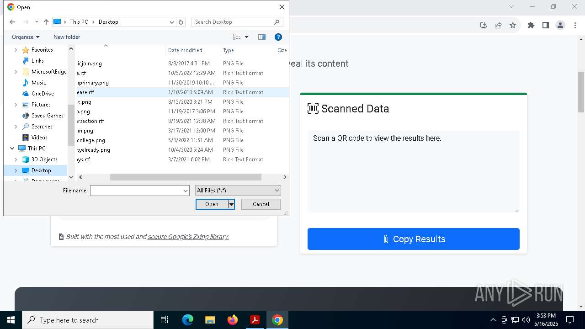
Task: Open Task View on taskbar
Action: (x=165, y=320)
